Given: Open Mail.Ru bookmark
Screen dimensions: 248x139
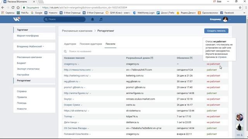Looking at the screenshot, I should click(23, 13).
